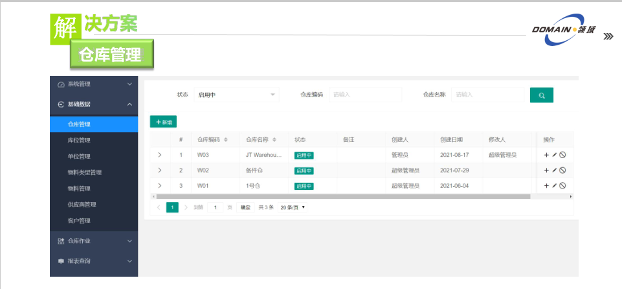Collapse the 基础数据 menu chevron
Screen dimensions: 622x289
[x=129, y=104]
